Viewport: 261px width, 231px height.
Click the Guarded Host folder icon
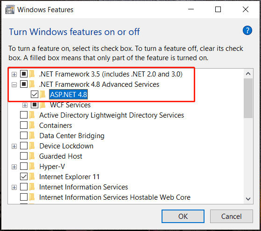point(32,156)
